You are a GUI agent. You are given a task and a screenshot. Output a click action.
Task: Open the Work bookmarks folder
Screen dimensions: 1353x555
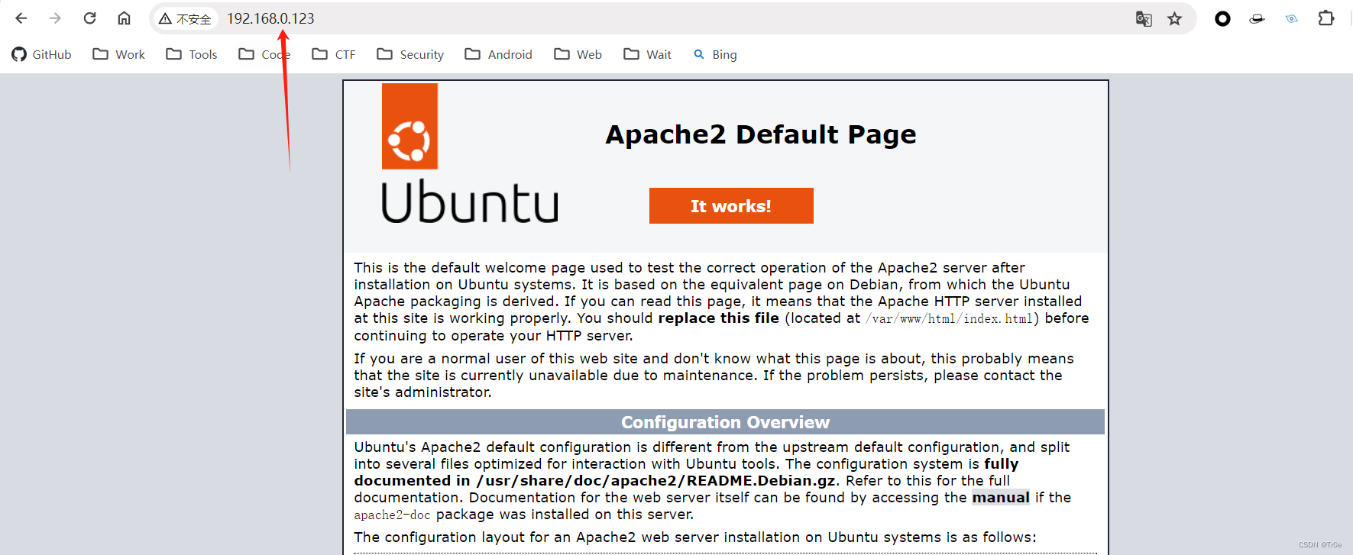[x=118, y=54]
